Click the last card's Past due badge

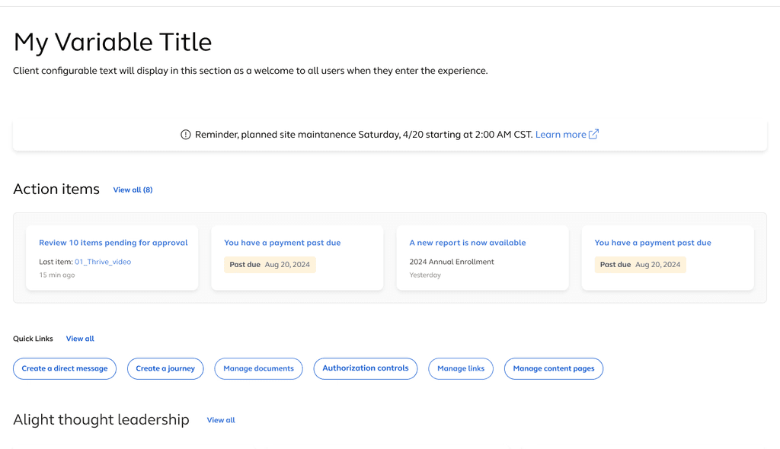640,265
